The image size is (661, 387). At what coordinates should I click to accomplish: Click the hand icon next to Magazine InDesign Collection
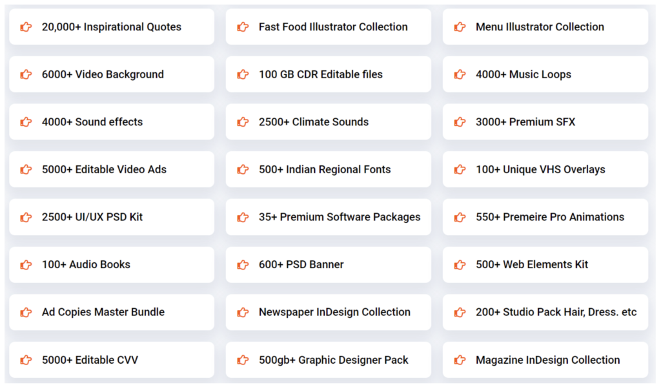[460, 361]
